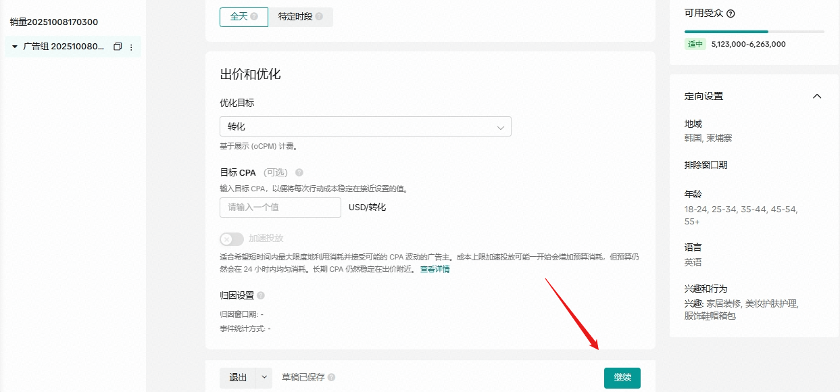Open the dropdown arrow next to 退出
The height and width of the screenshot is (392, 840).
click(x=264, y=378)
